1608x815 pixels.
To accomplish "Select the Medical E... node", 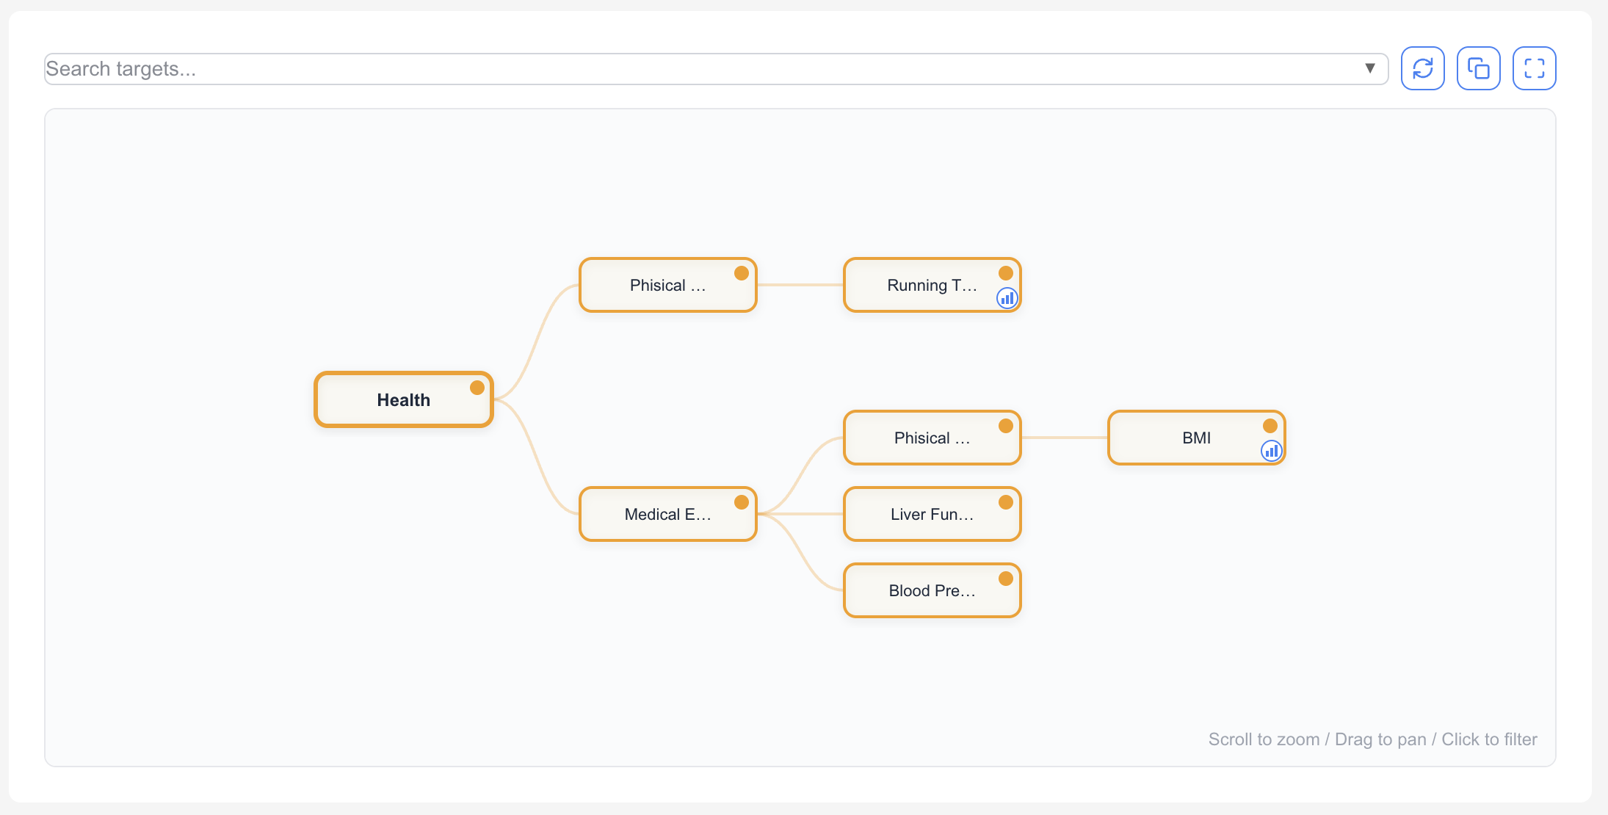I will pos(667,515).
